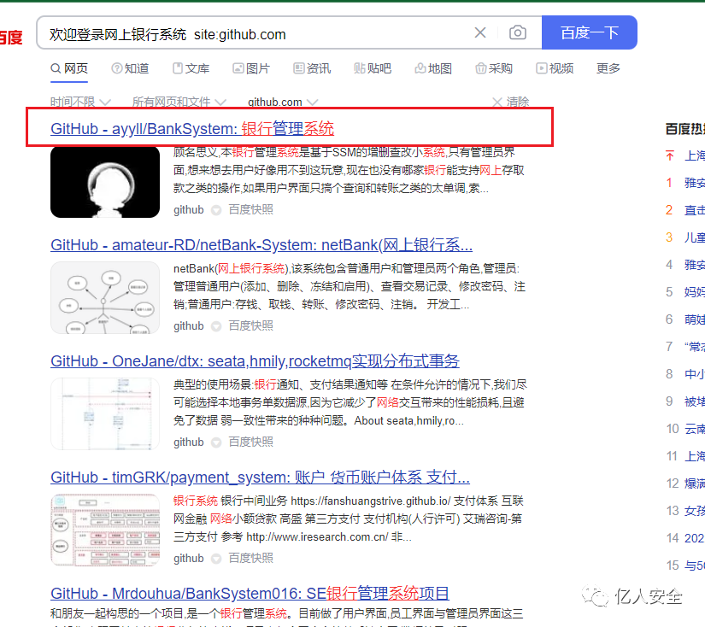The width and height of the screenshot is (705, 627).
Task: Click the github source under ayyll/BankSystem
Action: [189, 210]
